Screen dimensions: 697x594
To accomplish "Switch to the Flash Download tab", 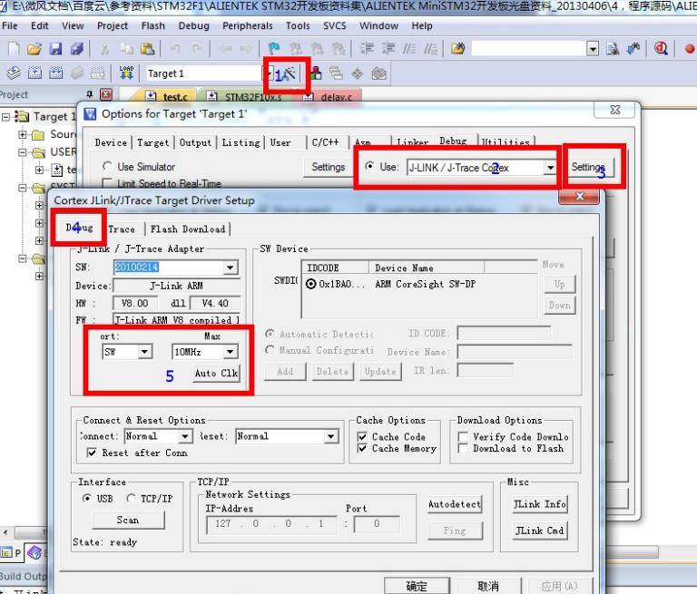I will click(x=188, y=229).
